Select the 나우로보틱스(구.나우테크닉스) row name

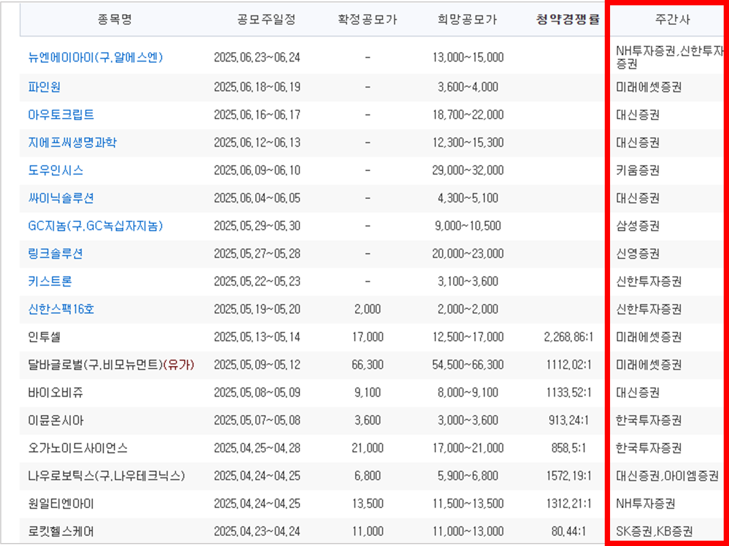pos(107,476)
